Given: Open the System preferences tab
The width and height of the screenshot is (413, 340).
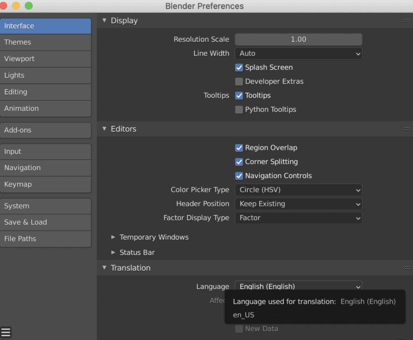Looking at the screenshot, I should (x=46, y=206).
